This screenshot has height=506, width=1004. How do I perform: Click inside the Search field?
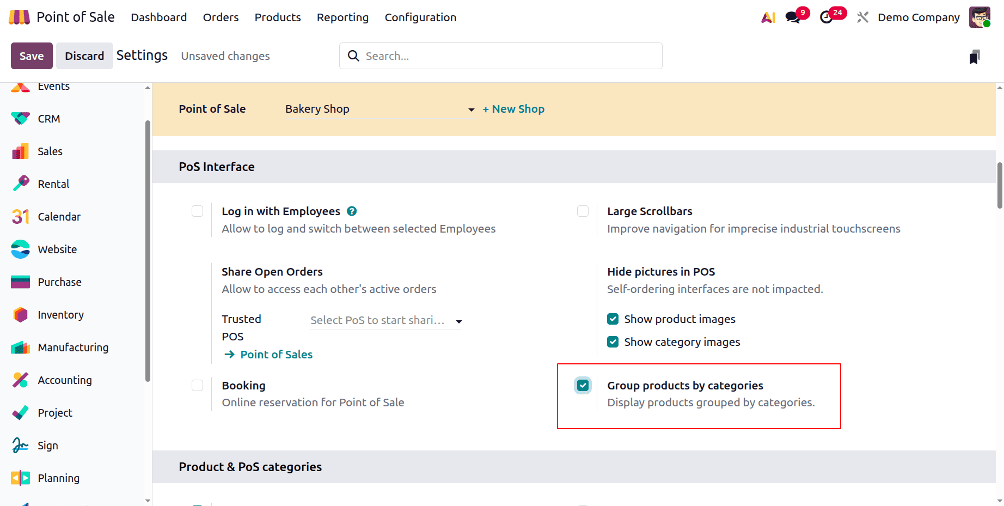pyautogui.click(x=500, y=56)
